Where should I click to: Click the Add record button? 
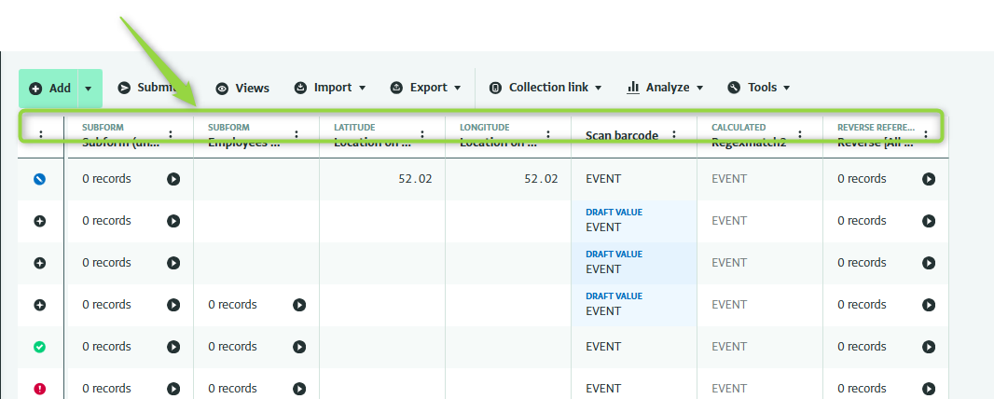49,88
